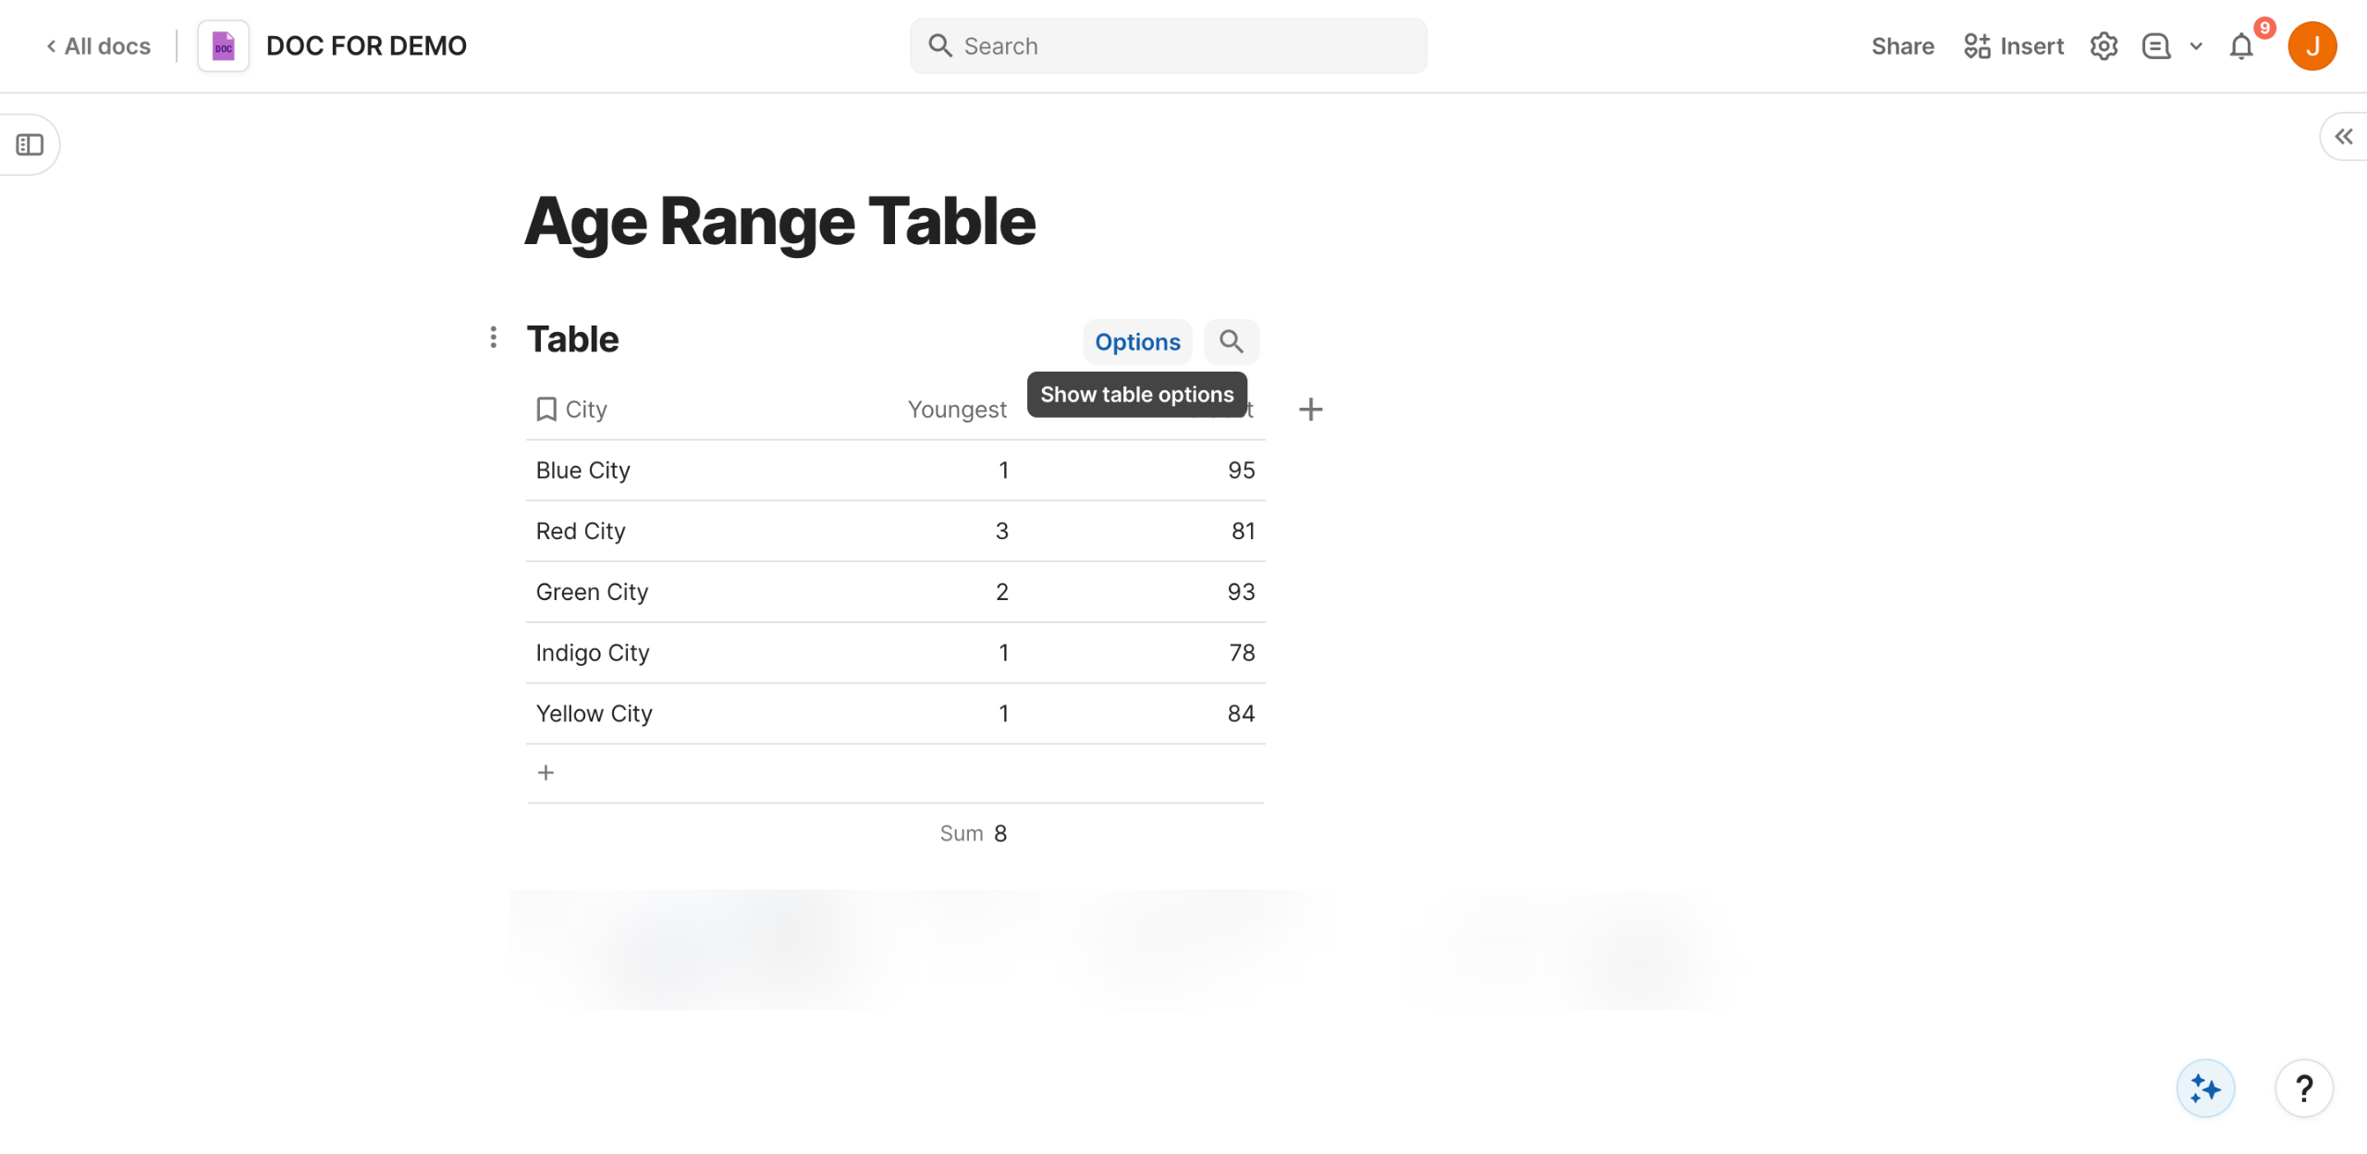This screenshot has width=2367, height=1154.
Task: Open the notifications bell
Action: (x=2241, y=46)
